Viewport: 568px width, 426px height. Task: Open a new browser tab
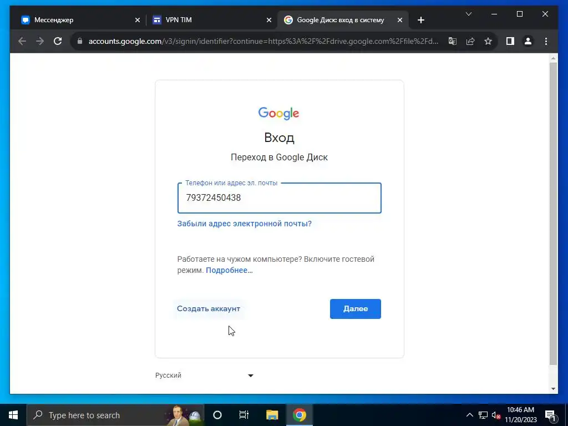pos(420,20)
